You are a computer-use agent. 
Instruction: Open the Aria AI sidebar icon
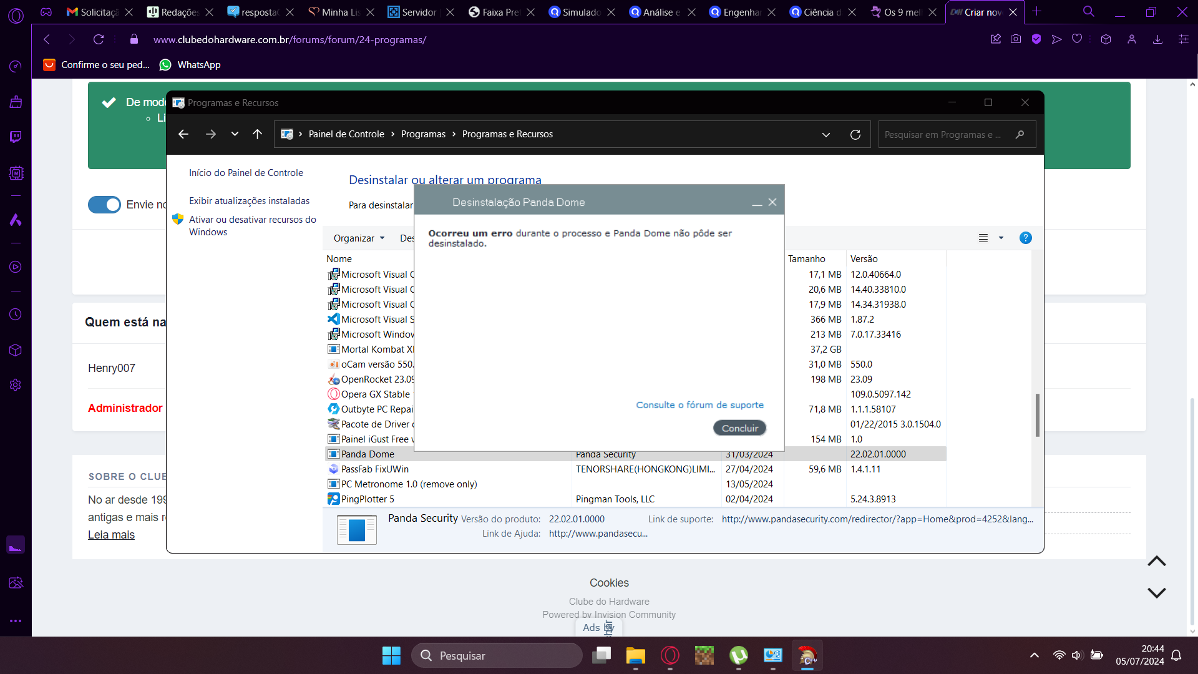pyautogui.click(x=16, y=220)
